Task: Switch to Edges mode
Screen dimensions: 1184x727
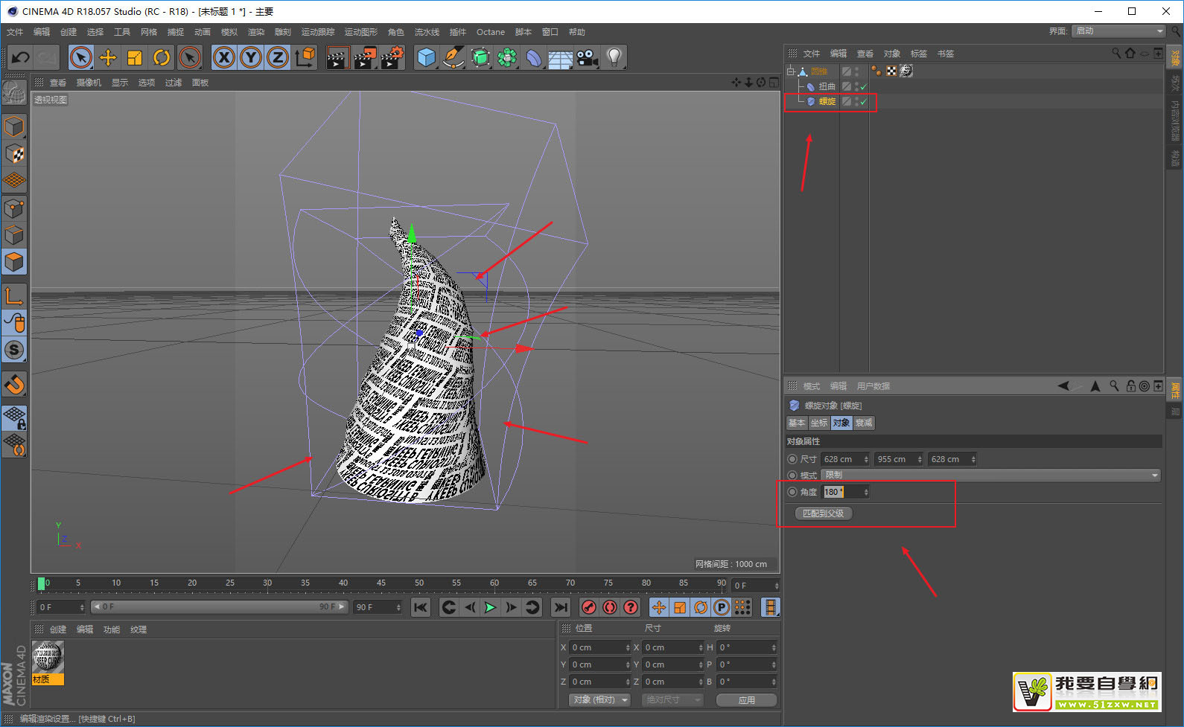Action: (14, 235)
